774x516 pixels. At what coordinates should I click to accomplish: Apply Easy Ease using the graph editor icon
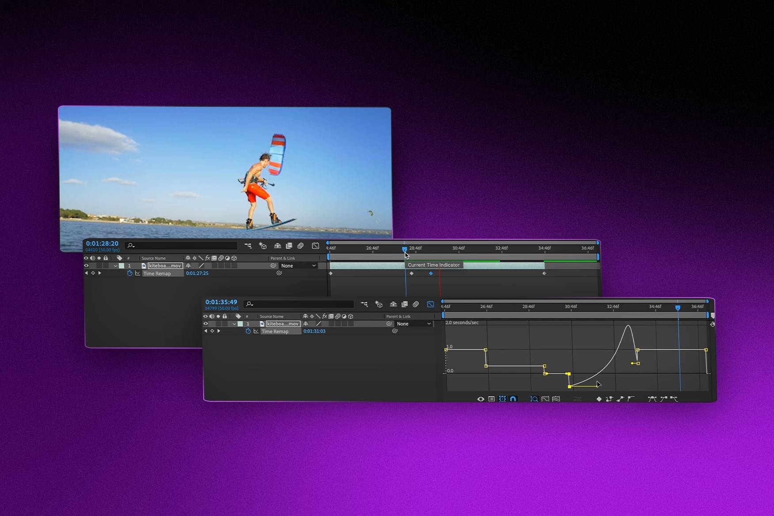(653, 398)
